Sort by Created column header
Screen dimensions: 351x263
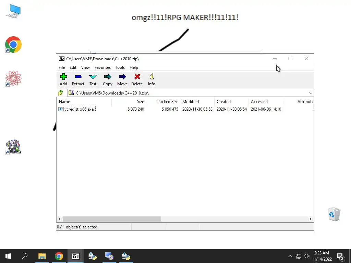pos(231,101)
